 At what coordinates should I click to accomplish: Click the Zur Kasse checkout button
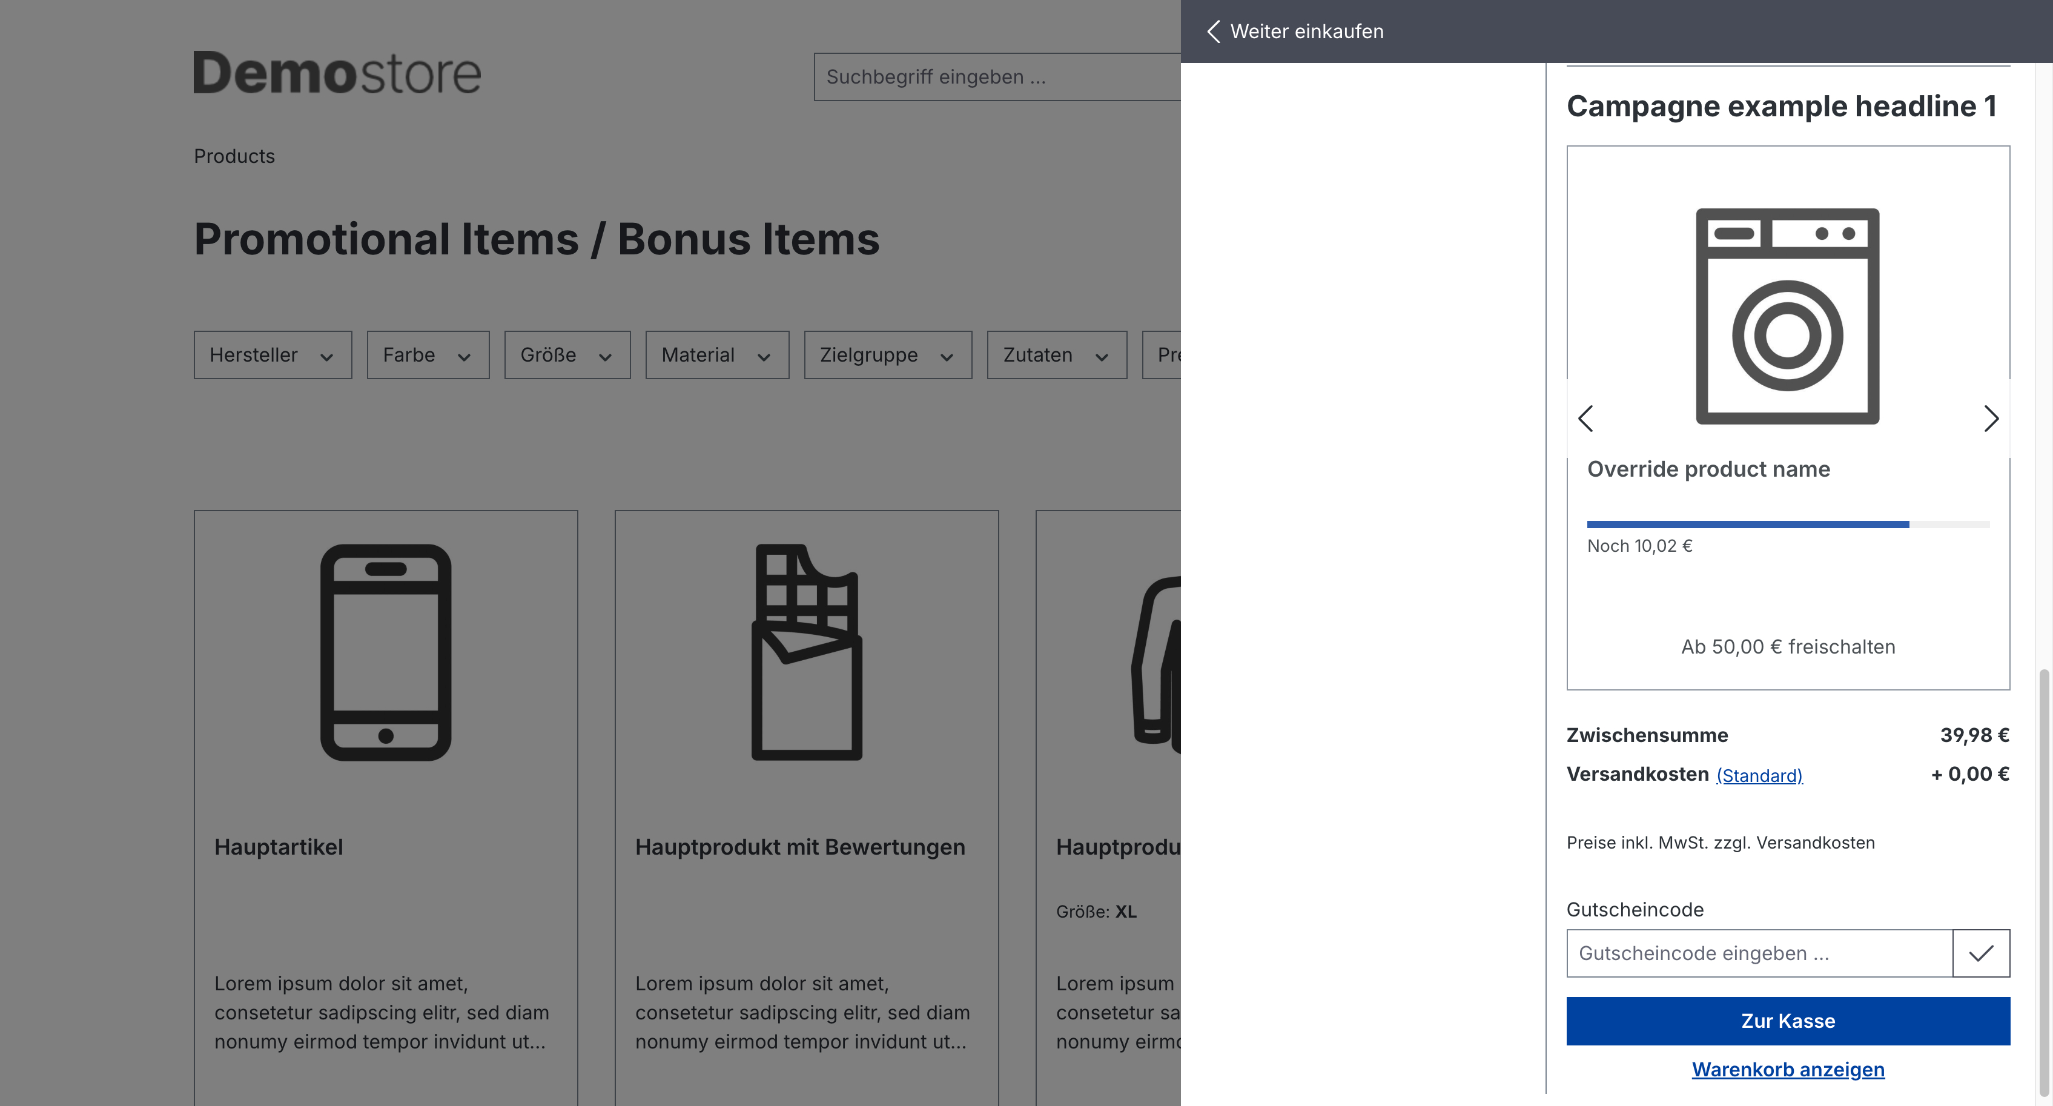pyautogui.click(x=1788, y=1021)
